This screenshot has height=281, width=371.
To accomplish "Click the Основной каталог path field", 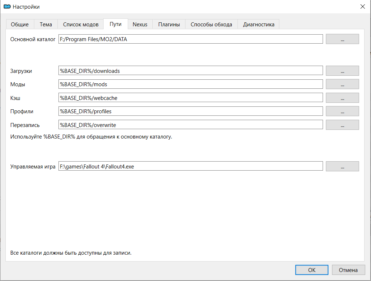I will click(190, 39).
